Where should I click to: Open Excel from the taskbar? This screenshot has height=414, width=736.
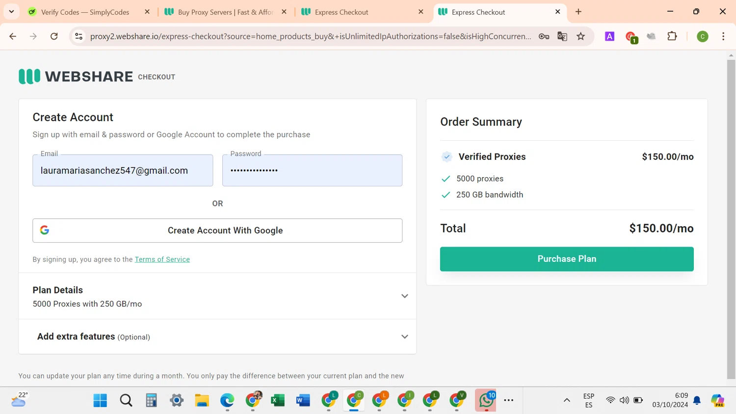coord(278,400)
